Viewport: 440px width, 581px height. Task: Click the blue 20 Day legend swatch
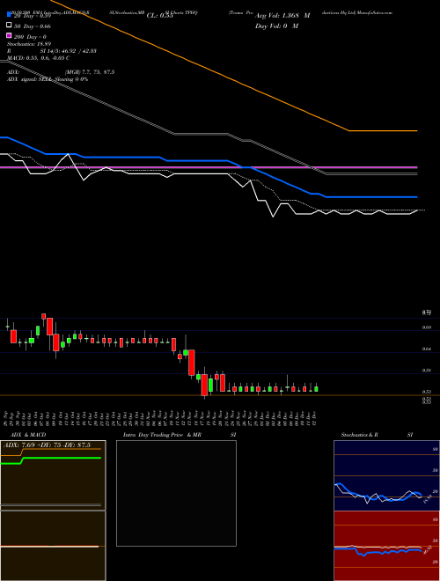pyautogui.click(x=9, y=15)
